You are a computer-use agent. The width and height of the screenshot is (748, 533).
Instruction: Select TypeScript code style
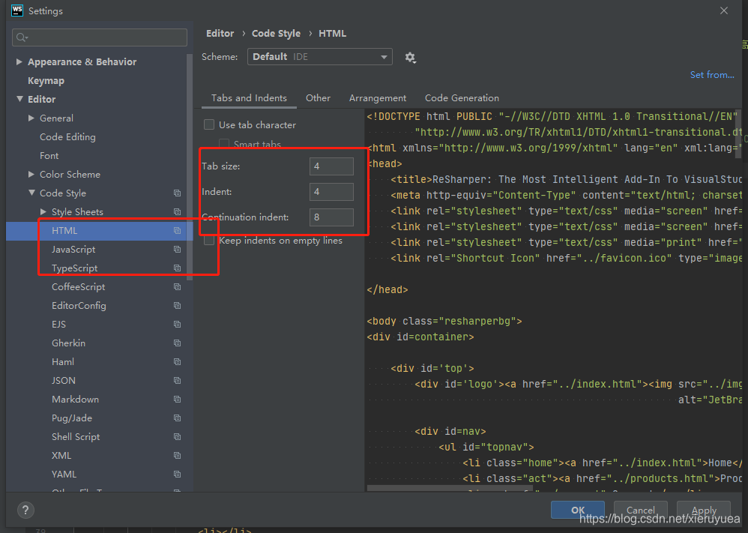pyautogui.click(x=74, y=268)
